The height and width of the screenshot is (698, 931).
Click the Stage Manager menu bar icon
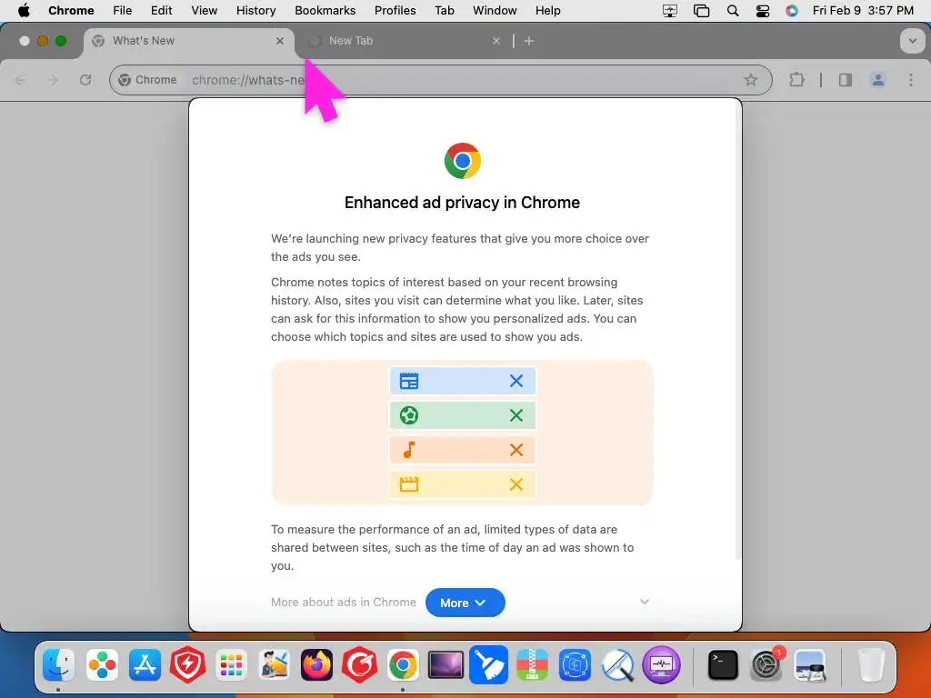point(701,11)
